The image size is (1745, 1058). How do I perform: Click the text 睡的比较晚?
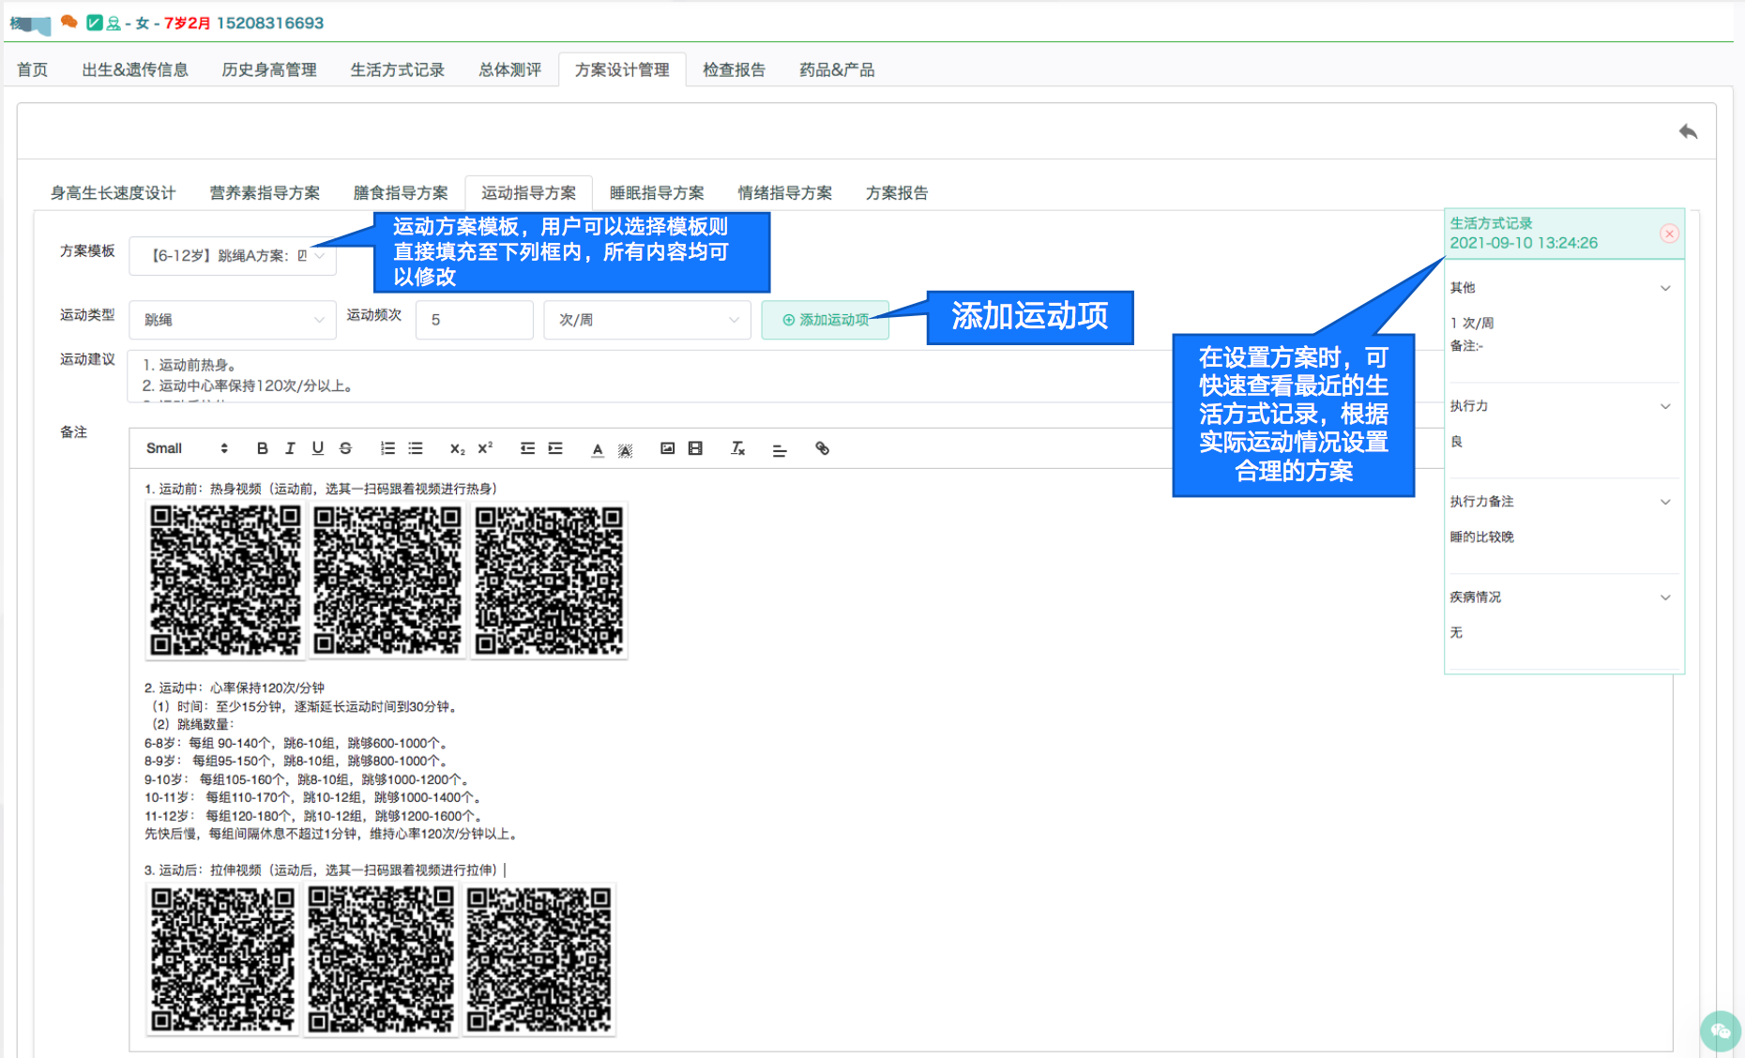[x=1482, y=537]
